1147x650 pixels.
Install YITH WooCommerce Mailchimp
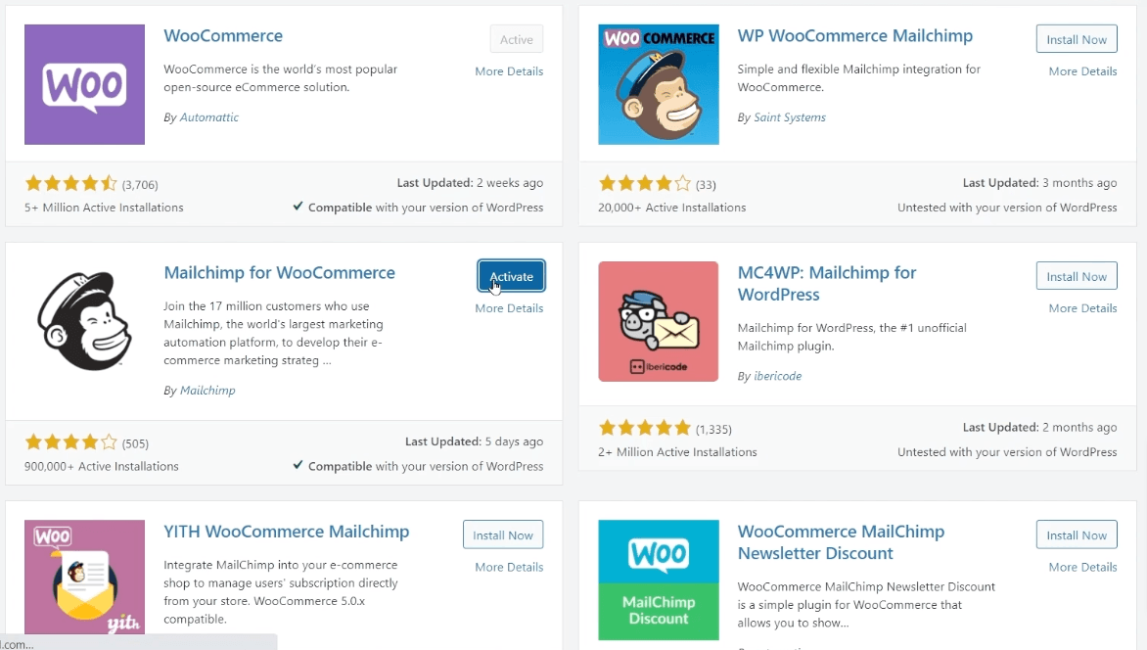click(502, 534)
